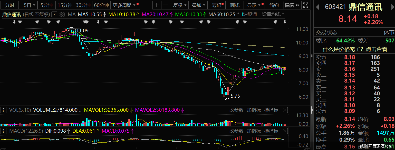Select the 卖三 order row at 8.16
The image size is (395, 150).
(354, 69)
